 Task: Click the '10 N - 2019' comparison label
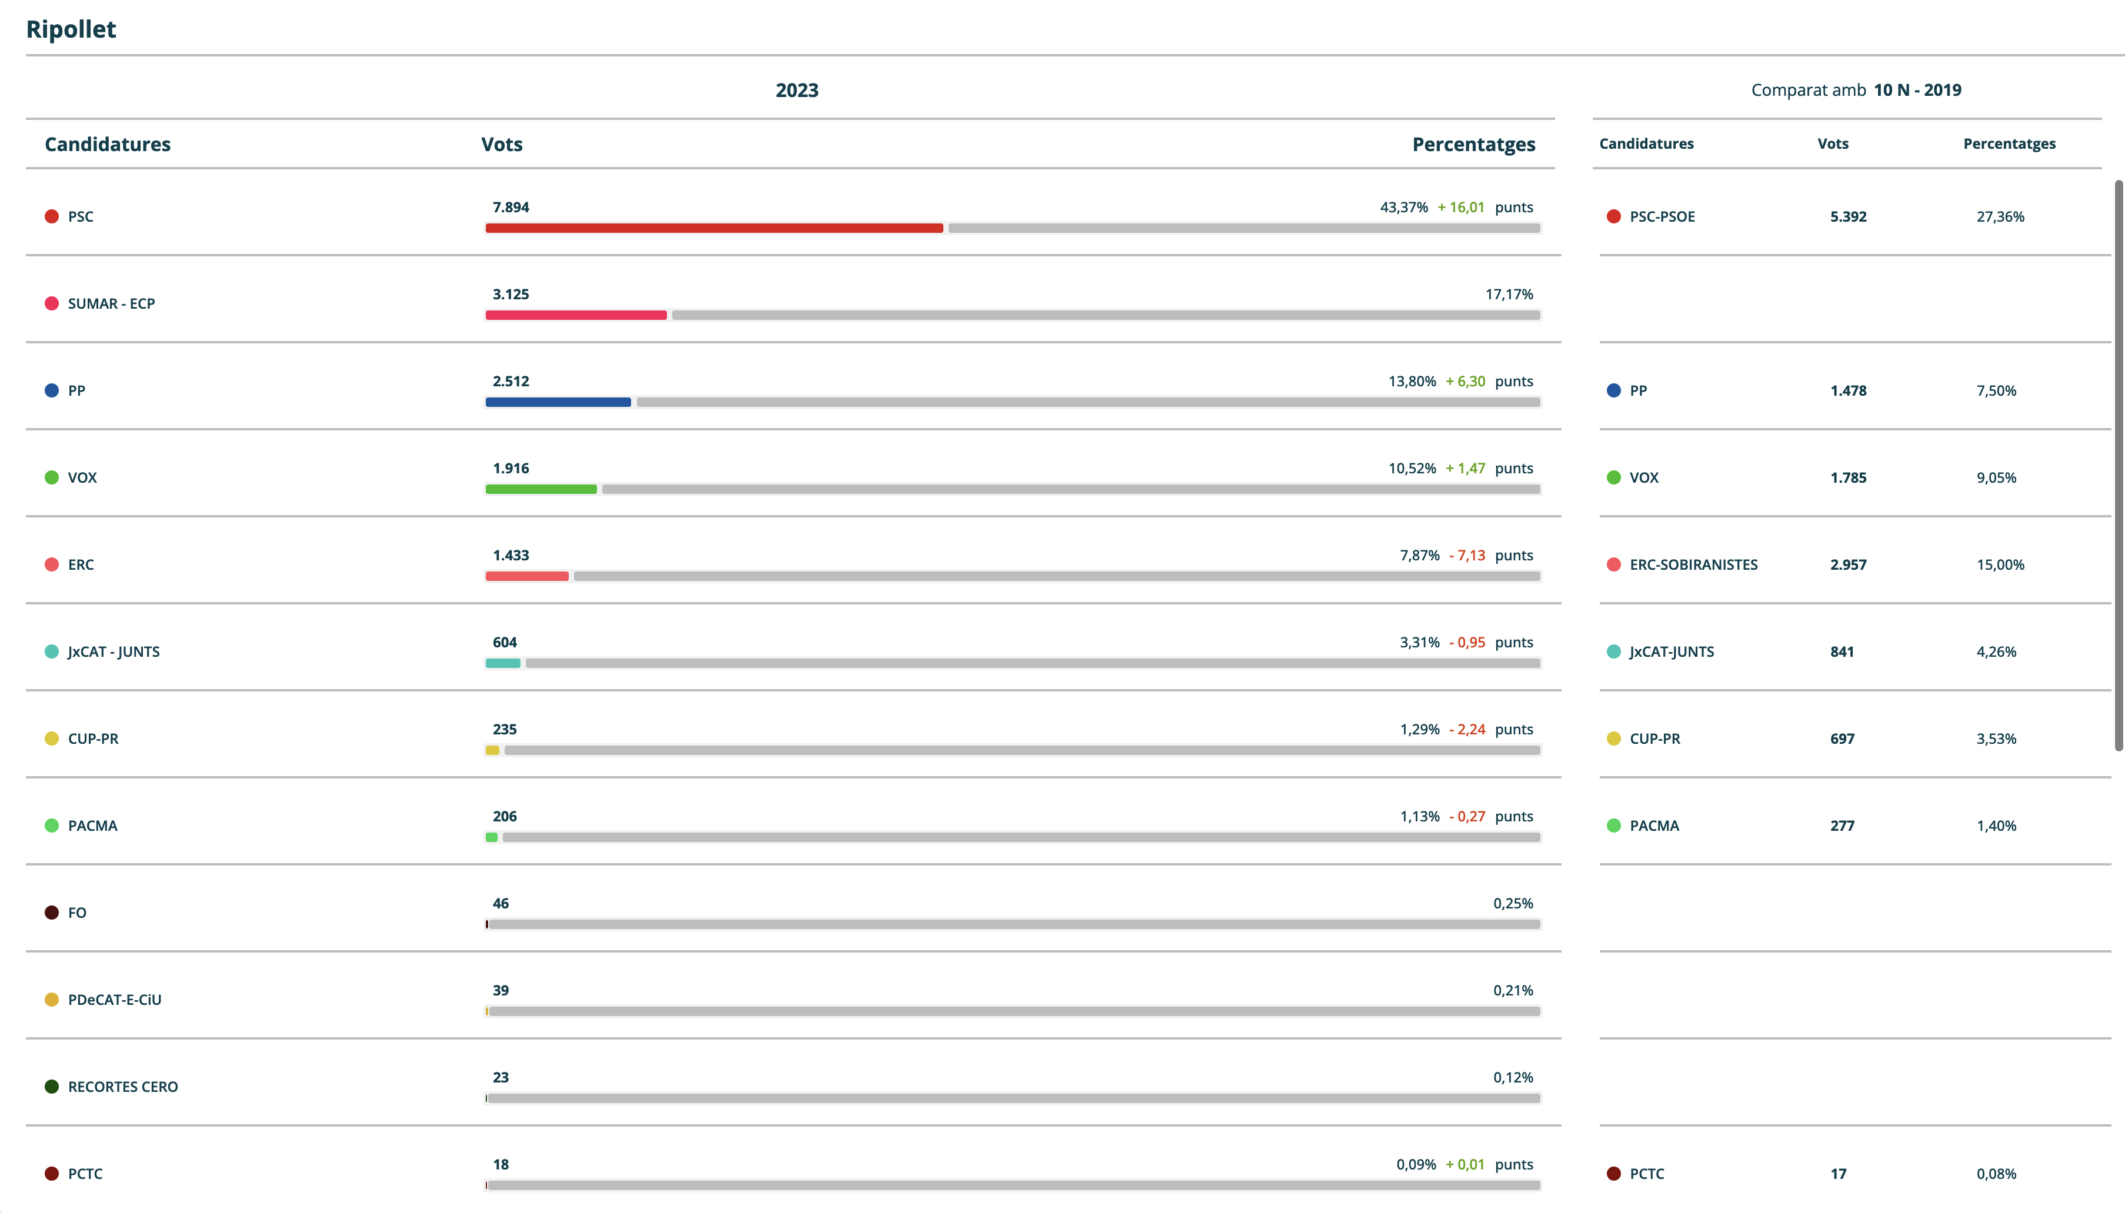tap(1917, 90)
